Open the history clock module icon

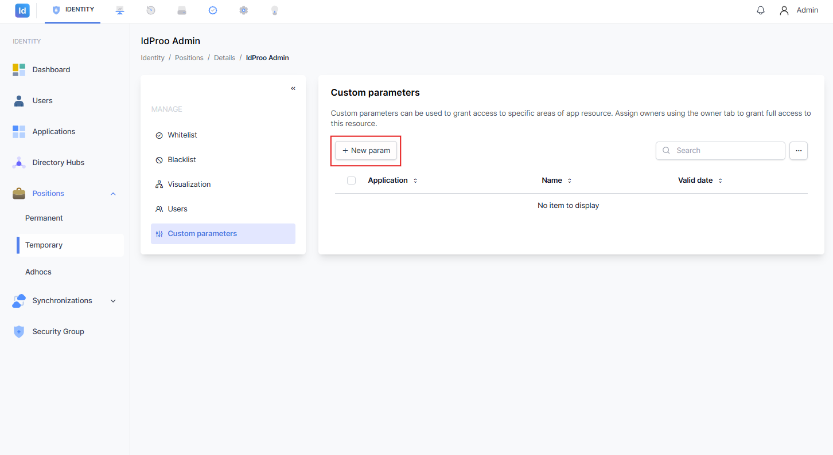coord(151,10)
